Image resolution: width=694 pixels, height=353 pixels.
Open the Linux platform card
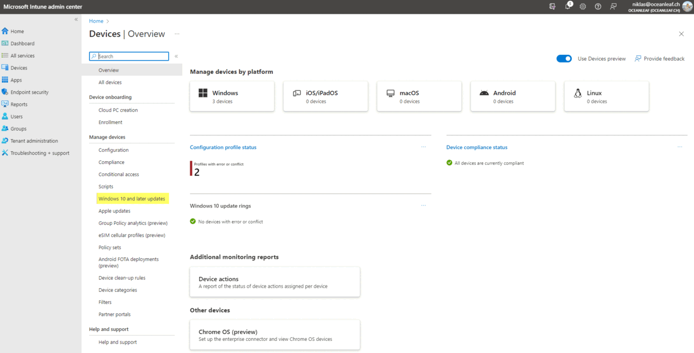click(607, 96)
